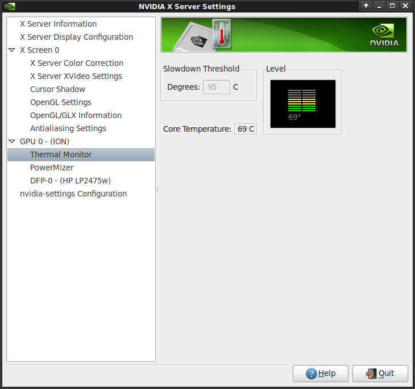Close the NVIDIA X Server Settings window

pyautogui.click(x=405, y=6)
